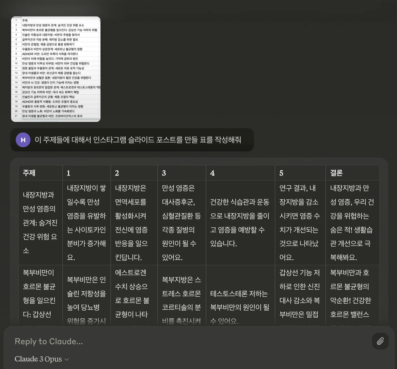Open the Claude 3 Opus model dropdown
Viewport: 397px width, 369px height.
click(42, 359)
